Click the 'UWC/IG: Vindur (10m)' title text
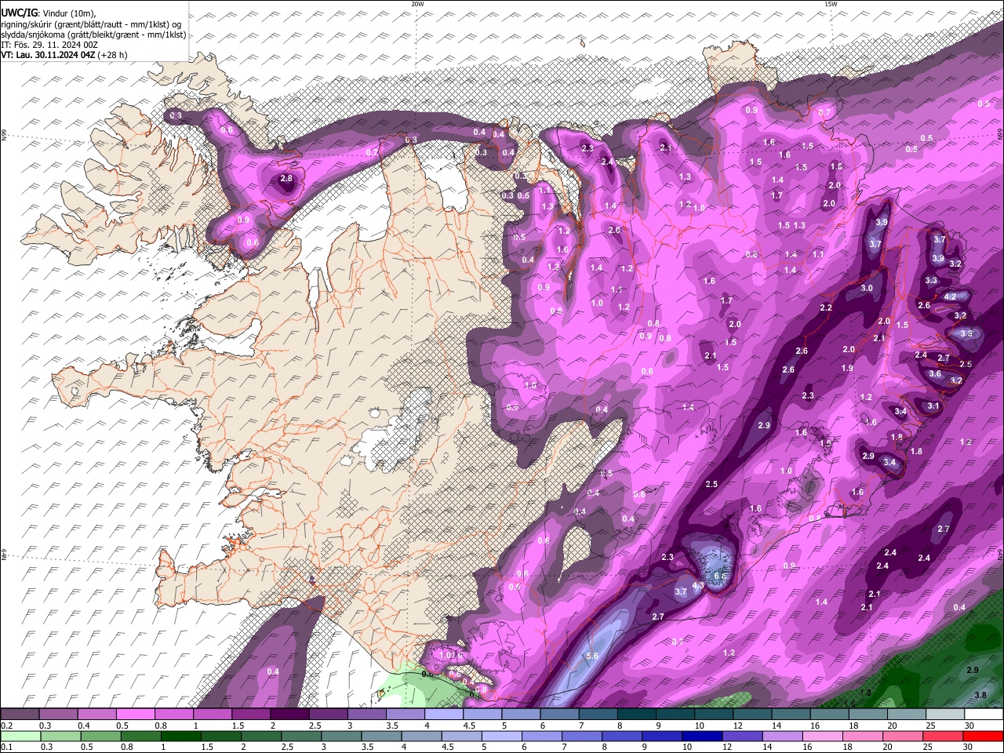Viewport: 1004px width, 753px height. [x=49, y=13]
